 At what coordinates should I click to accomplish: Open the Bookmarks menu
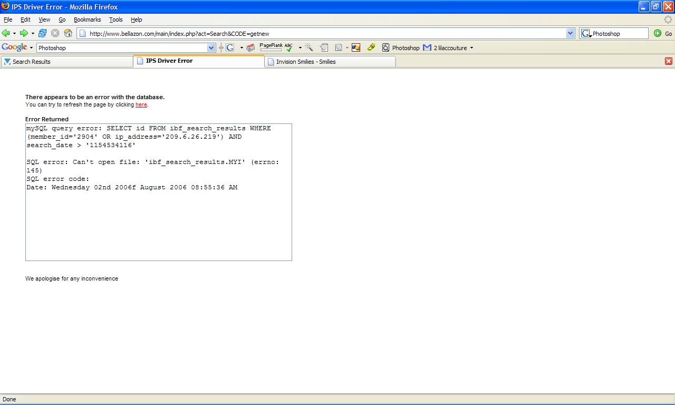[x=87, y=20]
